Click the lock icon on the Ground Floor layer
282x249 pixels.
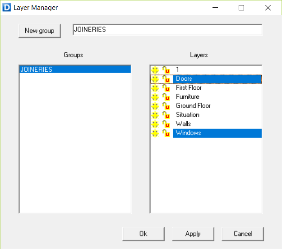[166, 106]
